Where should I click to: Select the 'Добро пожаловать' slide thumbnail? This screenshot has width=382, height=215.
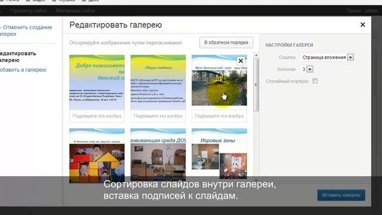(x=97, y=82)
